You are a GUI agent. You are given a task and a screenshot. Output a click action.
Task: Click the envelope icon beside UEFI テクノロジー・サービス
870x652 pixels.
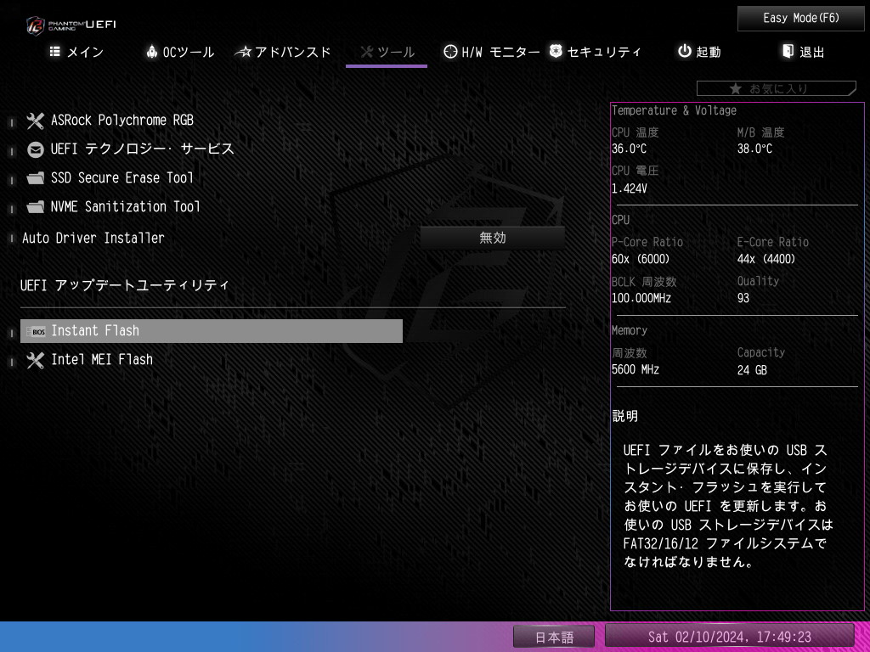pos(35,149)
